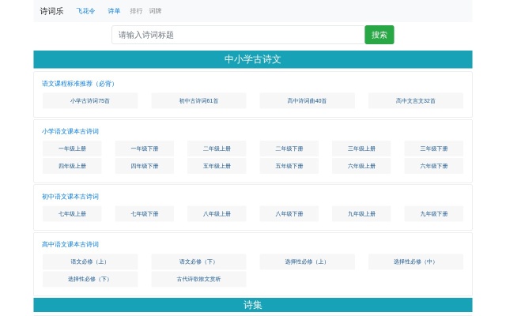Open the 飞花令 navigation tab
506x316 pixels.
pos(85,11)
